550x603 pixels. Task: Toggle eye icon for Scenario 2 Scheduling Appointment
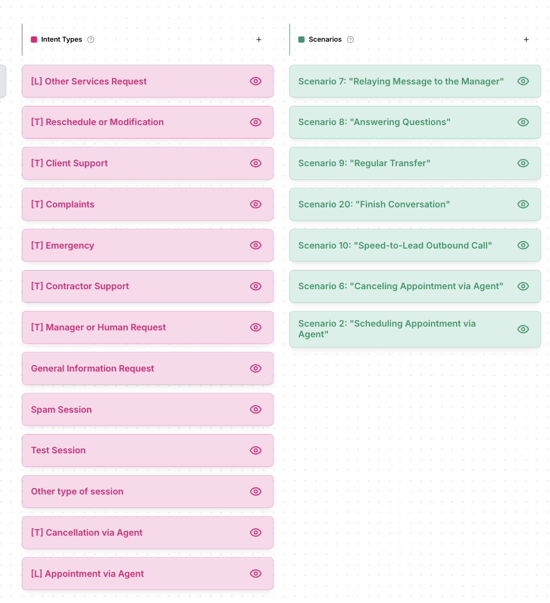pyautogui.click(x=523, y=329)
